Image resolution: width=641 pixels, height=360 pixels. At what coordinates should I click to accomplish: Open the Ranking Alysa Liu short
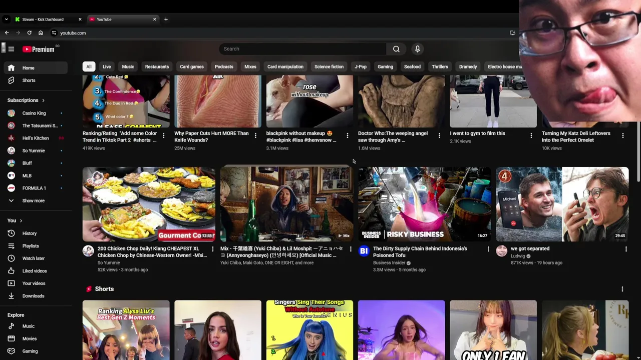click(126, 330)
